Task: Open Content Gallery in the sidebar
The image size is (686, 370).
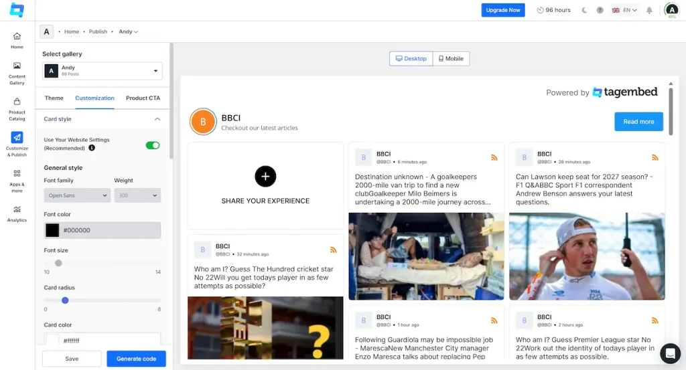Action: [17, 73]
